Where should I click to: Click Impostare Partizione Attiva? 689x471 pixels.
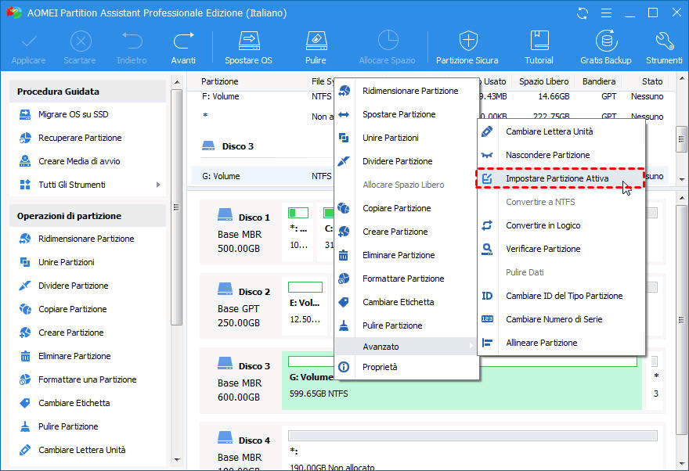coord(561,178)
